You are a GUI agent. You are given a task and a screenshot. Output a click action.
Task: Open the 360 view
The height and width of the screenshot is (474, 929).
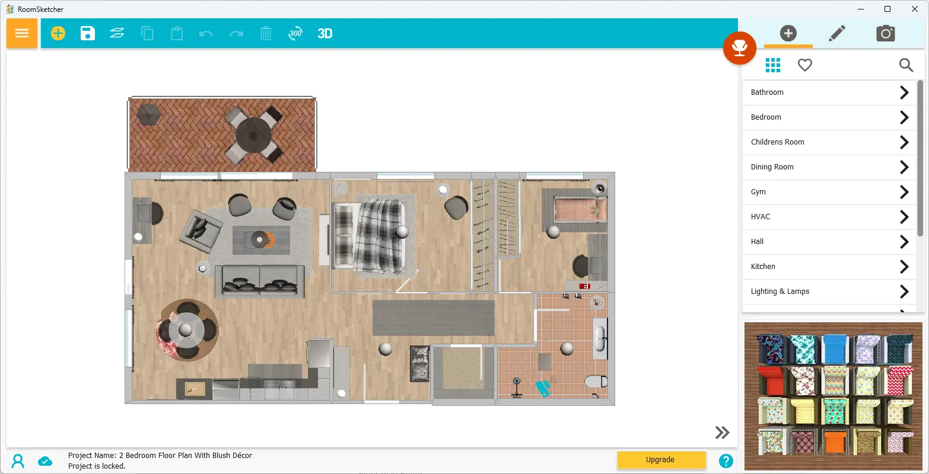pos(295,33)
